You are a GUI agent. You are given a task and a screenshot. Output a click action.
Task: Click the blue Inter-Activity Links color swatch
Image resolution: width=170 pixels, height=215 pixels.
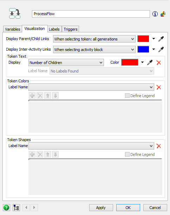point(143,49)
